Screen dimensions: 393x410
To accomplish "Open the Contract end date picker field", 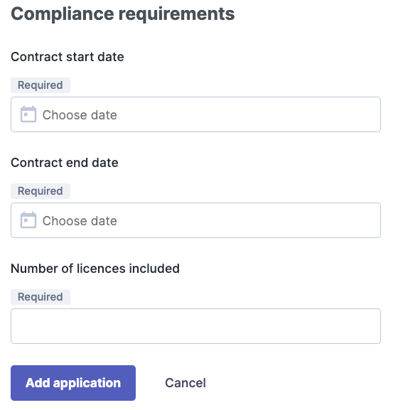I will pos(195,220).
